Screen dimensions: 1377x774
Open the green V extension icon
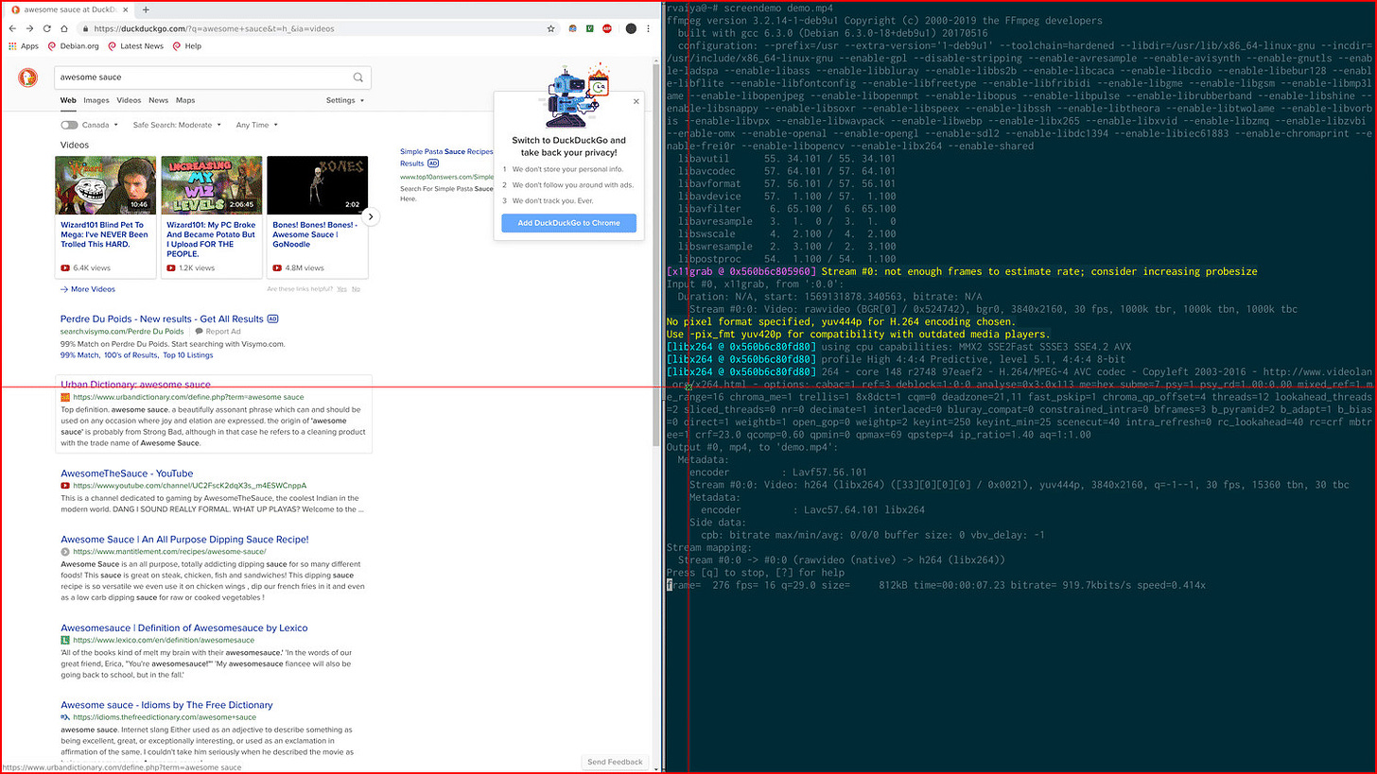(590, 28)
